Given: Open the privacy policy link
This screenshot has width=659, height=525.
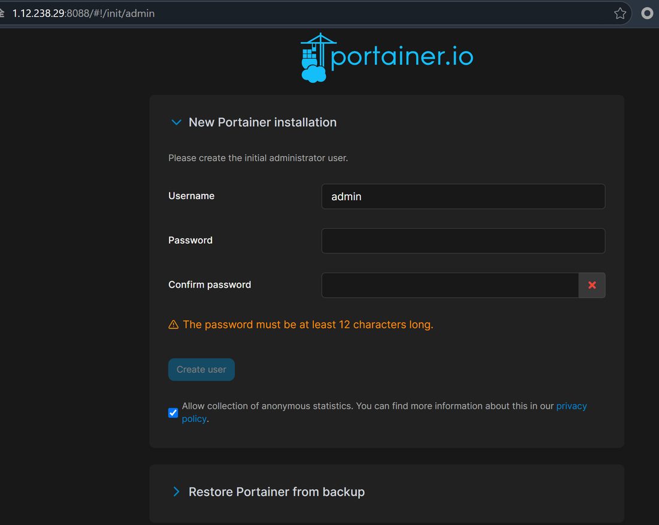Looking at the screenshot, I should [571, 406].
